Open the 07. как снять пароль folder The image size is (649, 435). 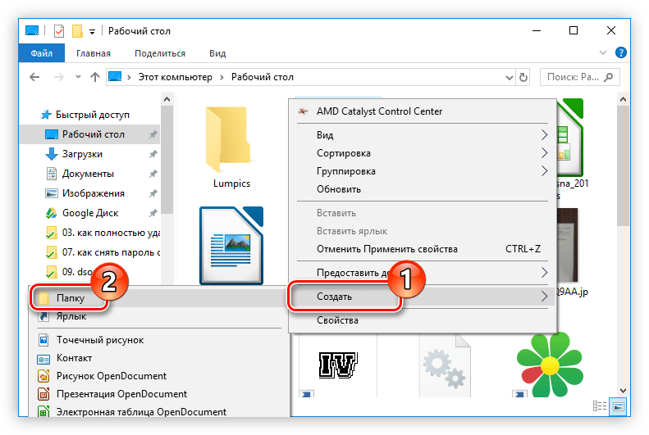[x=103, y=252]
